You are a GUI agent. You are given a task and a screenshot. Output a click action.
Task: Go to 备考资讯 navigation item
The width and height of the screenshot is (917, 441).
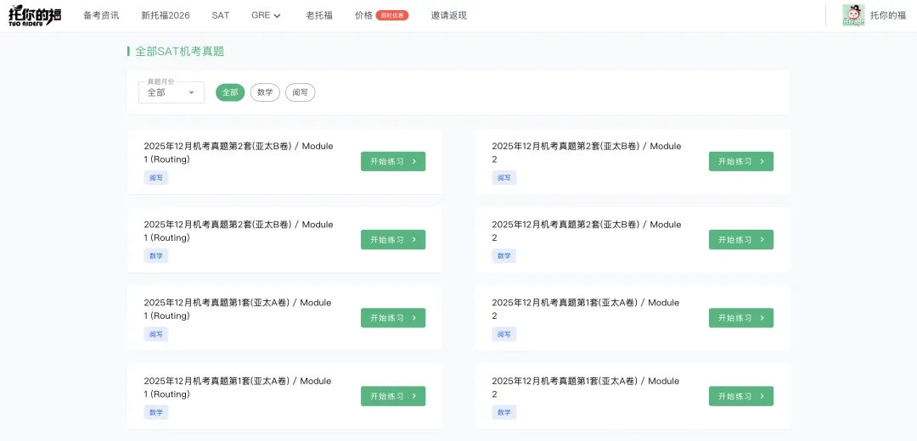coord(101,16)
